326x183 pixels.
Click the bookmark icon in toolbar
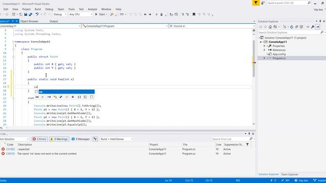(194, 14)
